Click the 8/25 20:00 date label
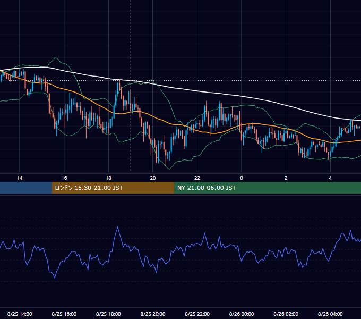The image size is (361, 319). coord(153,314)
